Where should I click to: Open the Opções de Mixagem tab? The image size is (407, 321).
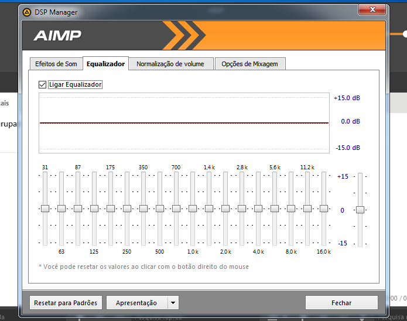coord(249,64)
